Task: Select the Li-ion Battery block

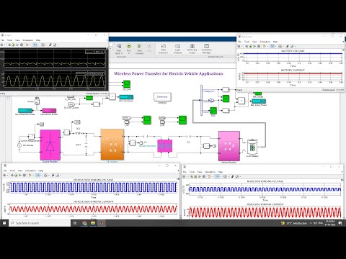Action: [252, 147]
